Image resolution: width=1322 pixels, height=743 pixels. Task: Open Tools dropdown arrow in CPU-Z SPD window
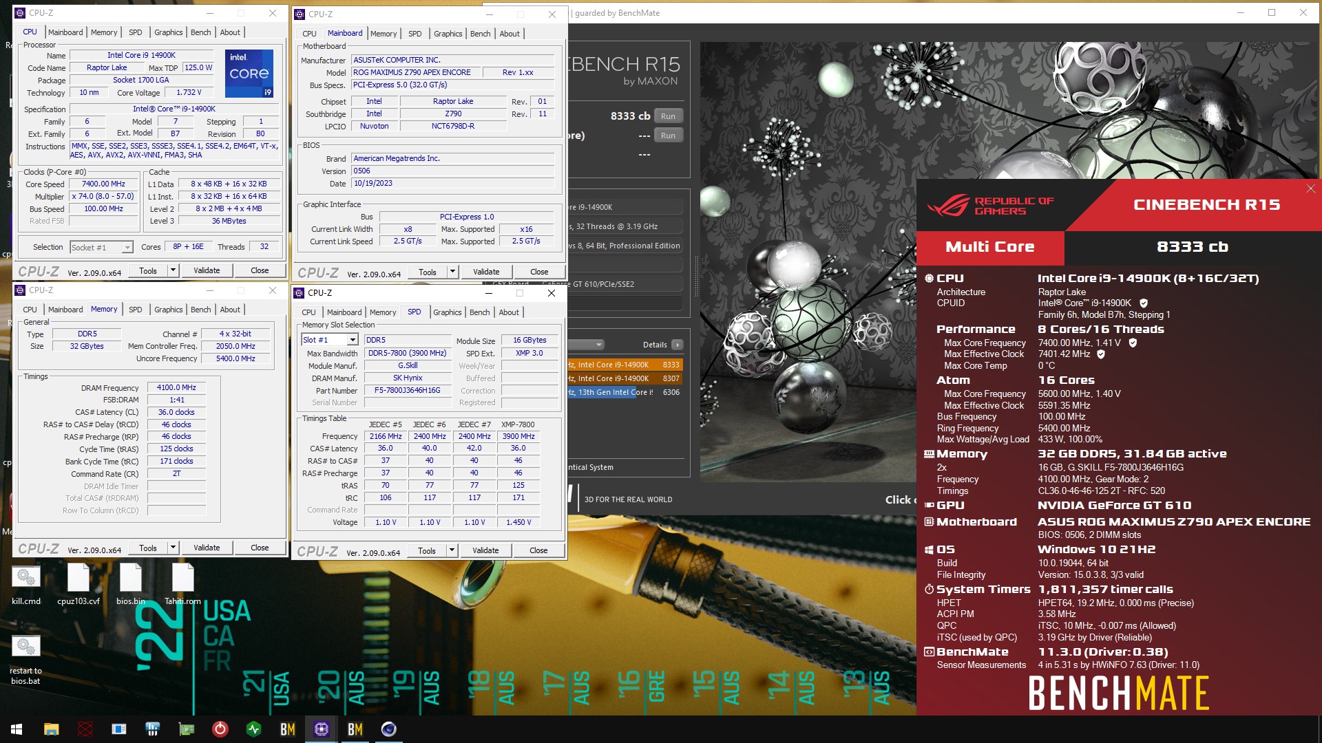(x=452, y=551)
